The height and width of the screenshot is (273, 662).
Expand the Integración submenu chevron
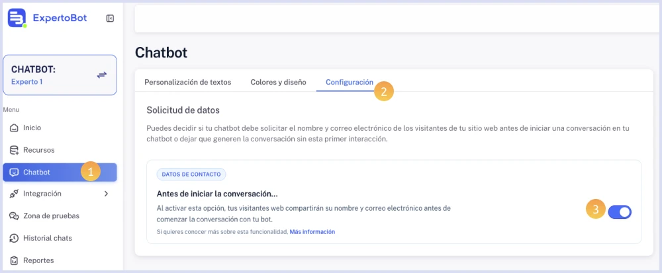coord(106,194)
